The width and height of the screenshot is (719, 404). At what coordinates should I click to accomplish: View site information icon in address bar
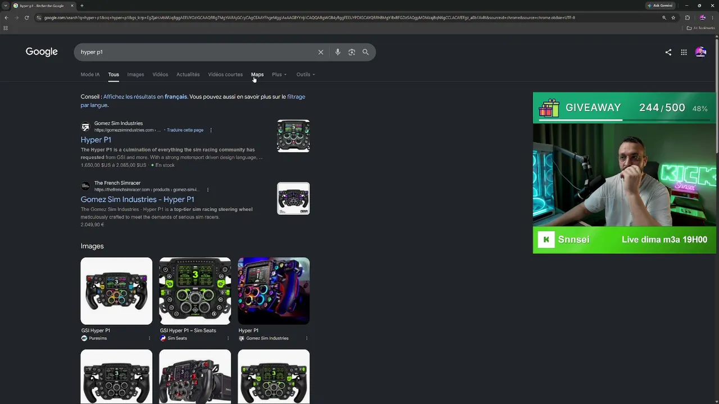(39, 17)
